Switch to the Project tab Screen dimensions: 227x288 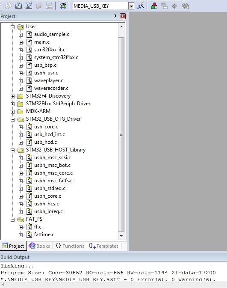13,246
